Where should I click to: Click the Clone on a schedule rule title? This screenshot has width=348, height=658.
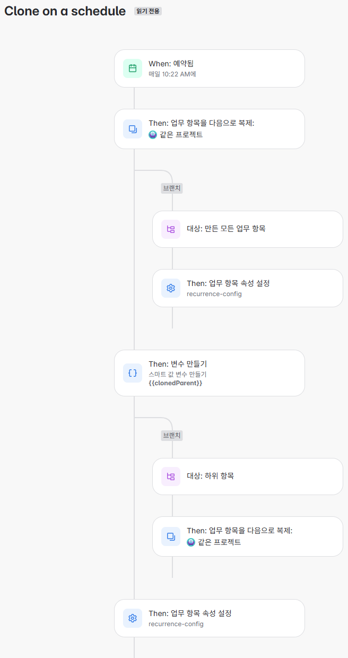pos(65,11)
